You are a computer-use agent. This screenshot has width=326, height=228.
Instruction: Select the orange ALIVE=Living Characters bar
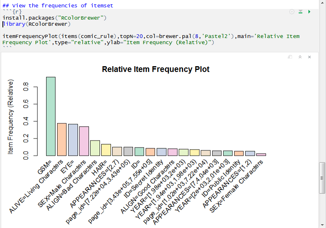coord(62,139)
